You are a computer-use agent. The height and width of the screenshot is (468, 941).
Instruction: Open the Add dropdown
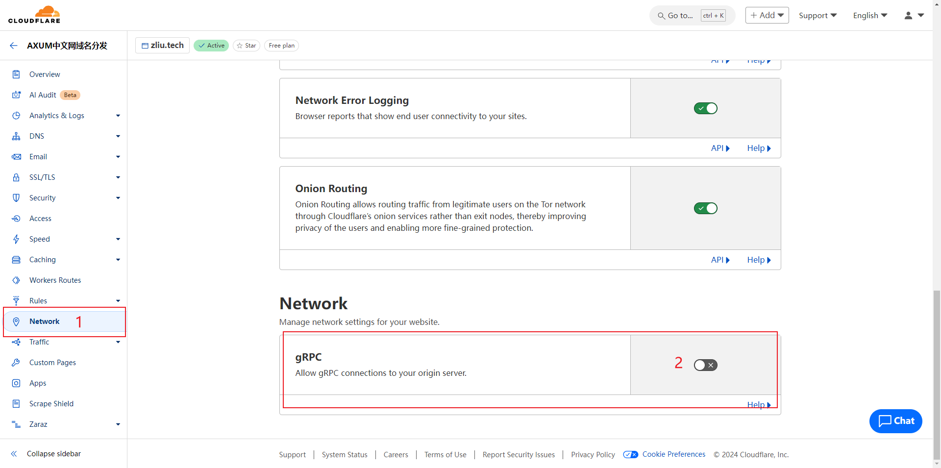[x=767, y=15]
